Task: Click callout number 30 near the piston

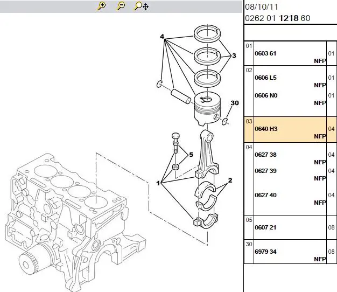Action: point(234,102)
